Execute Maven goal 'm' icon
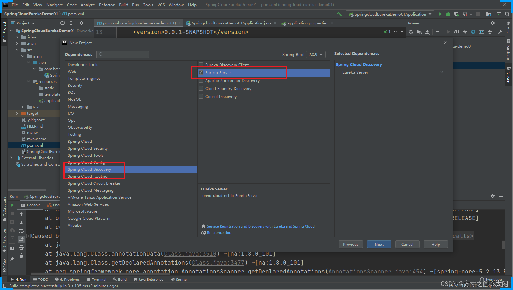Viewport: 513px width, 290px height. coord(457,32)
